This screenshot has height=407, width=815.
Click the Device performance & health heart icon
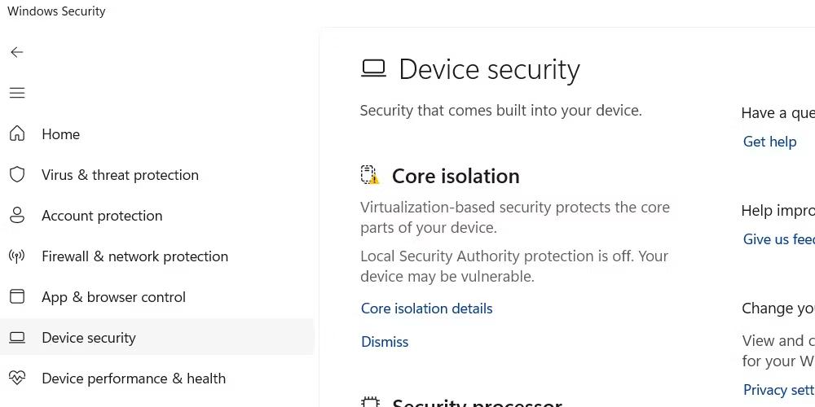click(x=17, y=378)
